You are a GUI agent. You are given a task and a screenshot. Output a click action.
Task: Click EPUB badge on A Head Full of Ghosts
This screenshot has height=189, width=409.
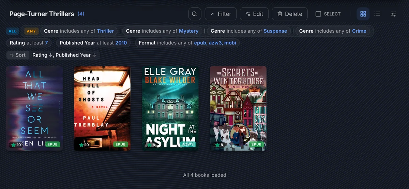tap(121, 144)
